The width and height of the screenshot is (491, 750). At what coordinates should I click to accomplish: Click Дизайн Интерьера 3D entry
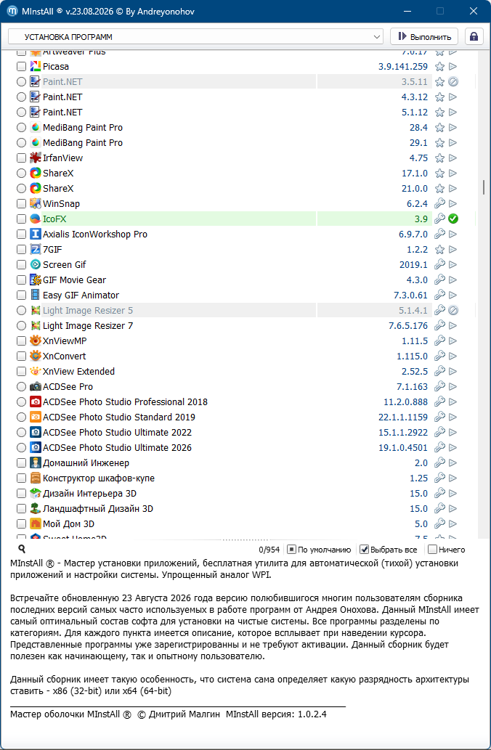pyautogui.click(x=89, y=494)
